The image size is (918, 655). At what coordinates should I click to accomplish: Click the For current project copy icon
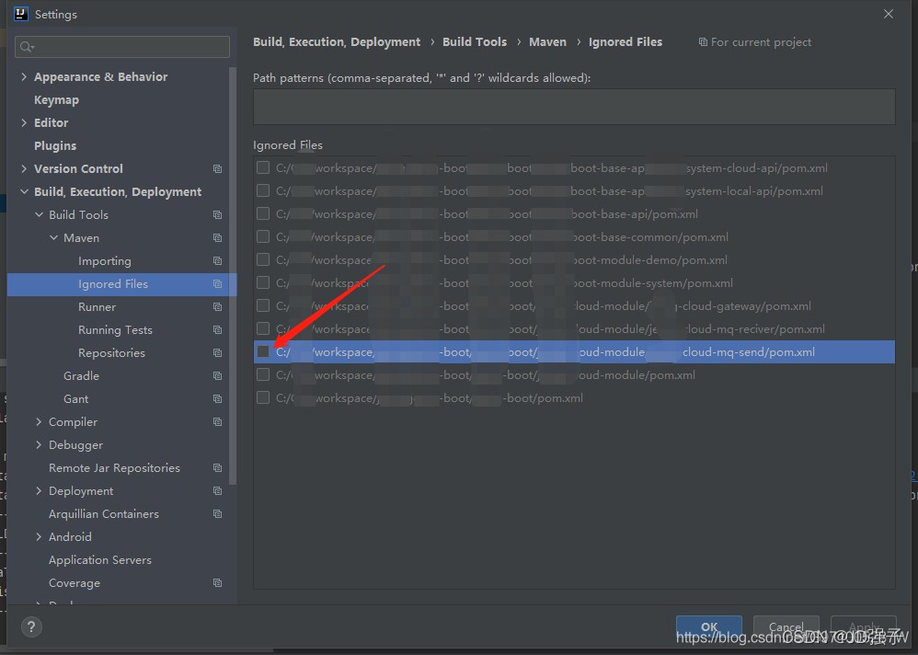703,42
